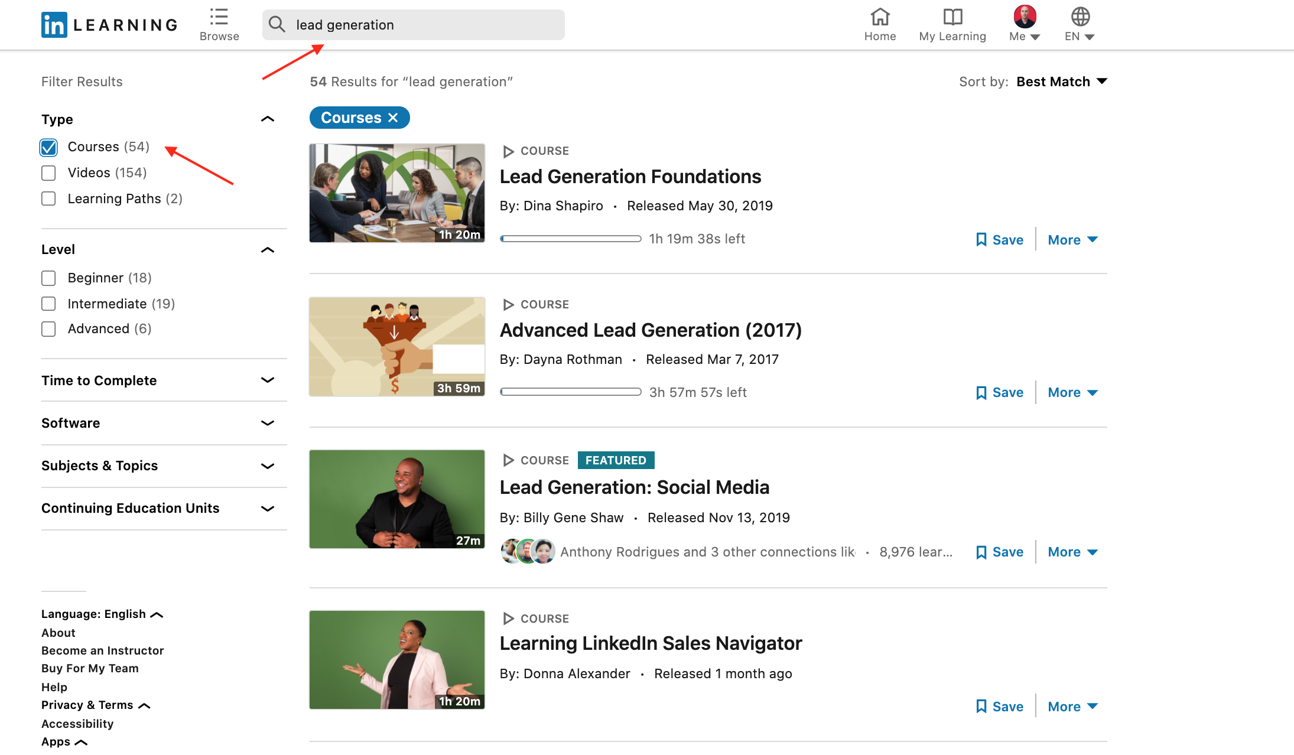This screenshot has width=1294, height=755.
Task: Check the Intermediate (19) level checkbox
Action: point(48,304)
